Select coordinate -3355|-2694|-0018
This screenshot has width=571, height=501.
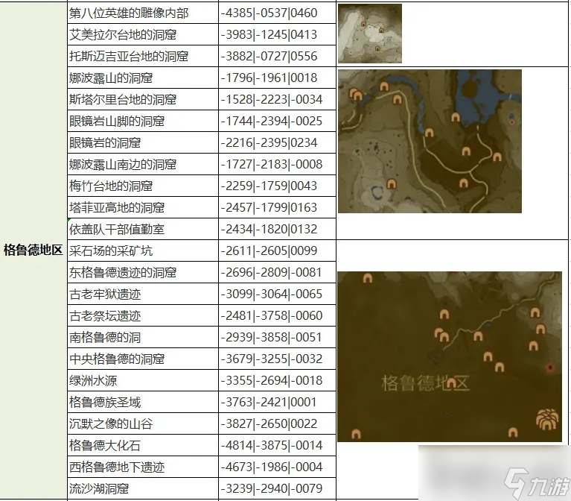271,381
